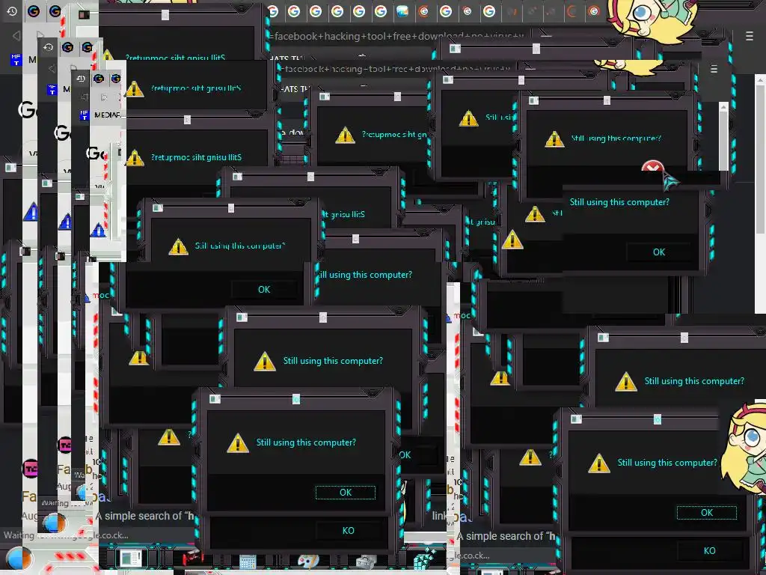The width and height of the screenshot is (766, 575).
Task: Open the first Google tab beside the topmost history icon
Action: 34,10
